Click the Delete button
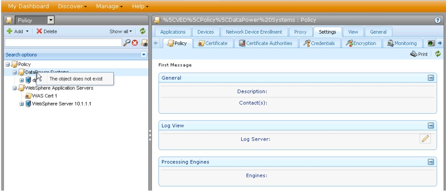Viewport: 446px width, 191px height. [47, 31]
